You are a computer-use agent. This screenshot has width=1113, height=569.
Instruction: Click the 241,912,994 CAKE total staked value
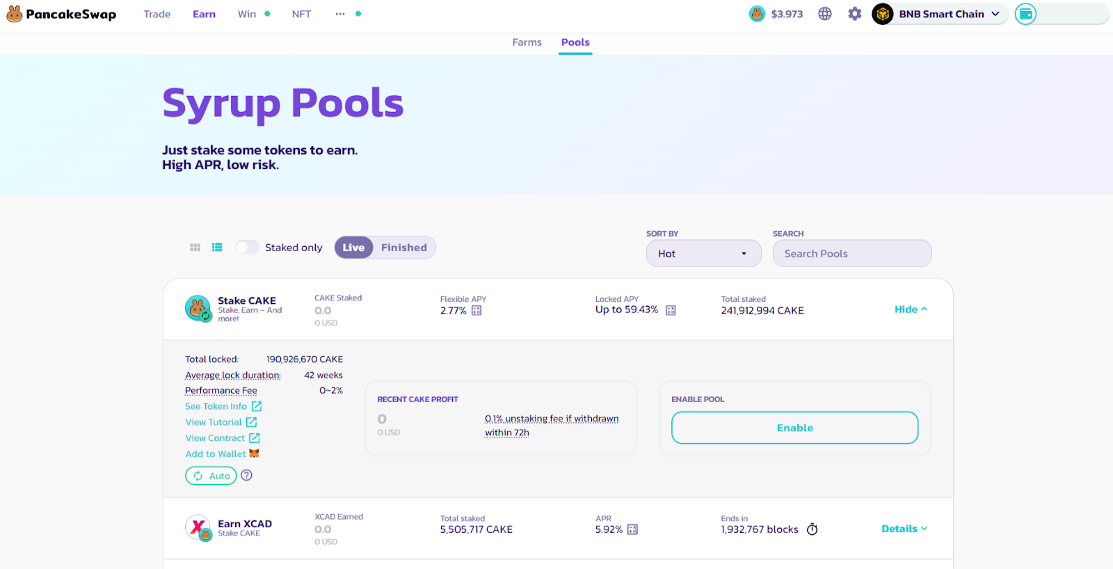pyautogui.click(x=762, y=311)
